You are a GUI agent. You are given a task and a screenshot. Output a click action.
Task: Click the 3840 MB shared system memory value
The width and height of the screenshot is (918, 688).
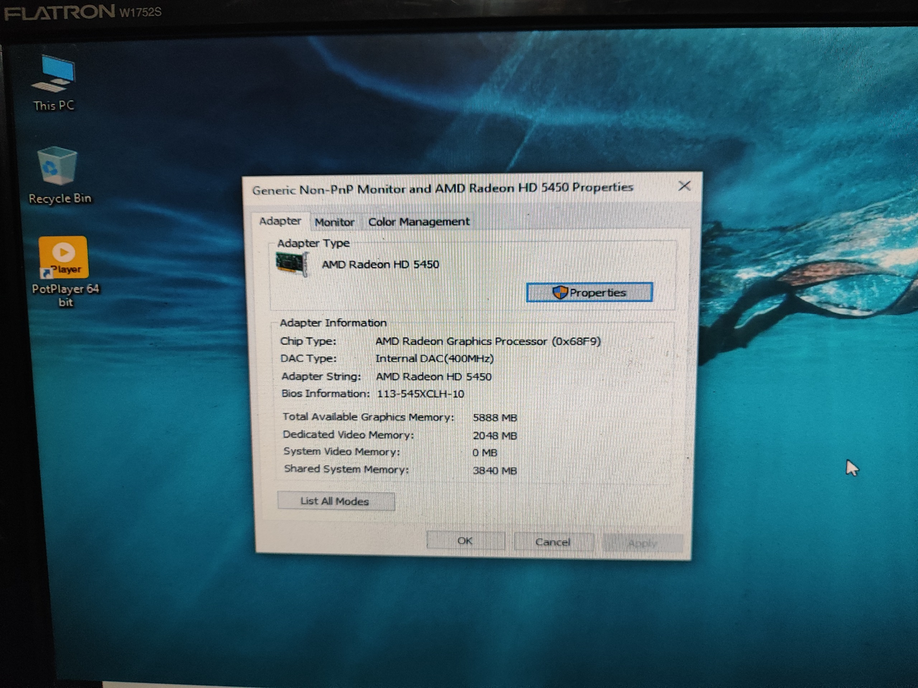pos(495,471)
